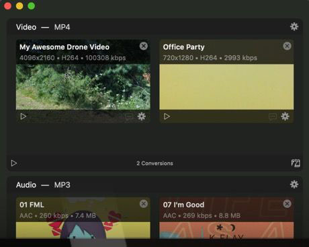Open subtitles icon for Office Party
The height and width of the screenshot is (247, 309).
272,116
